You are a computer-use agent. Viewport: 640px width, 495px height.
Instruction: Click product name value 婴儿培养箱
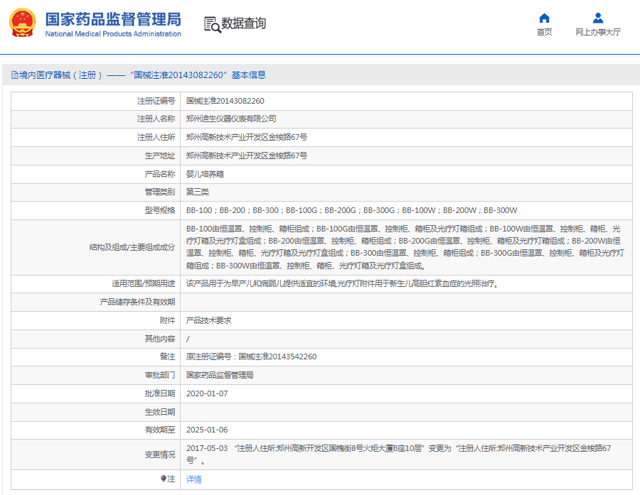click(205, 174)
